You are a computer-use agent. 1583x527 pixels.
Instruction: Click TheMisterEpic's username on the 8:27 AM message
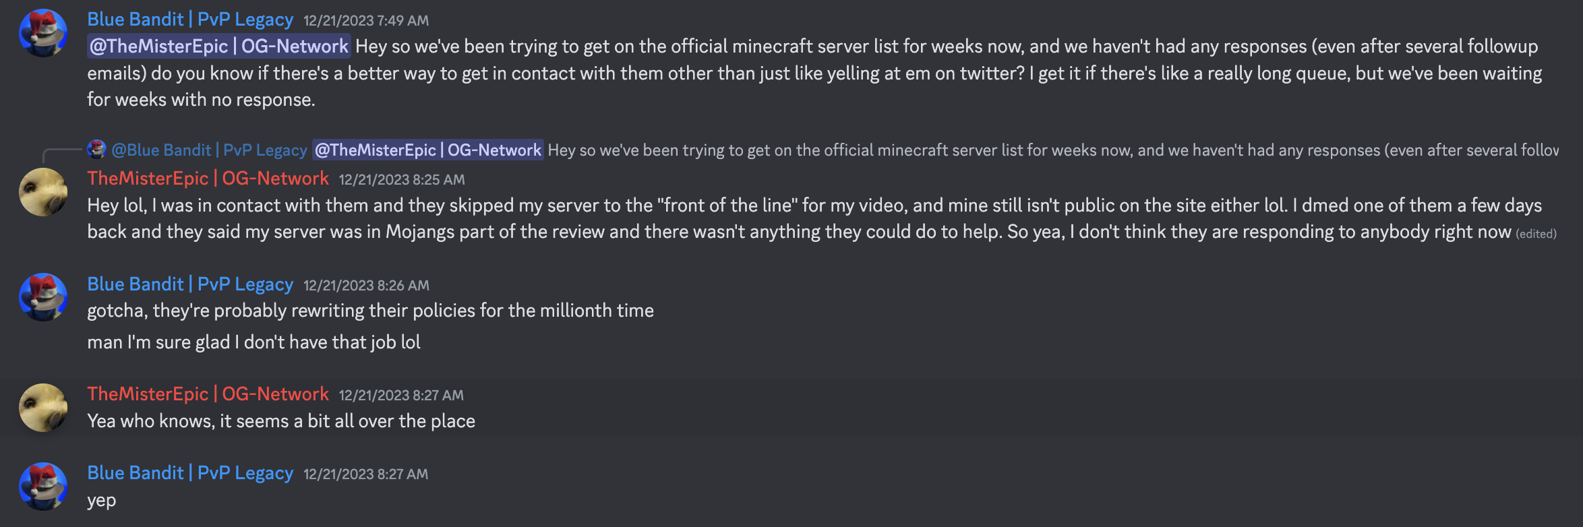[208, 394]
